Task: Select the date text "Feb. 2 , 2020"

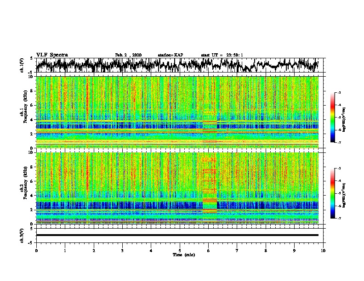Action: click(128, 55)
